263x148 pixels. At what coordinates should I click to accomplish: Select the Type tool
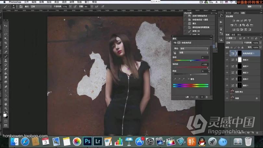tap(6, 91)
